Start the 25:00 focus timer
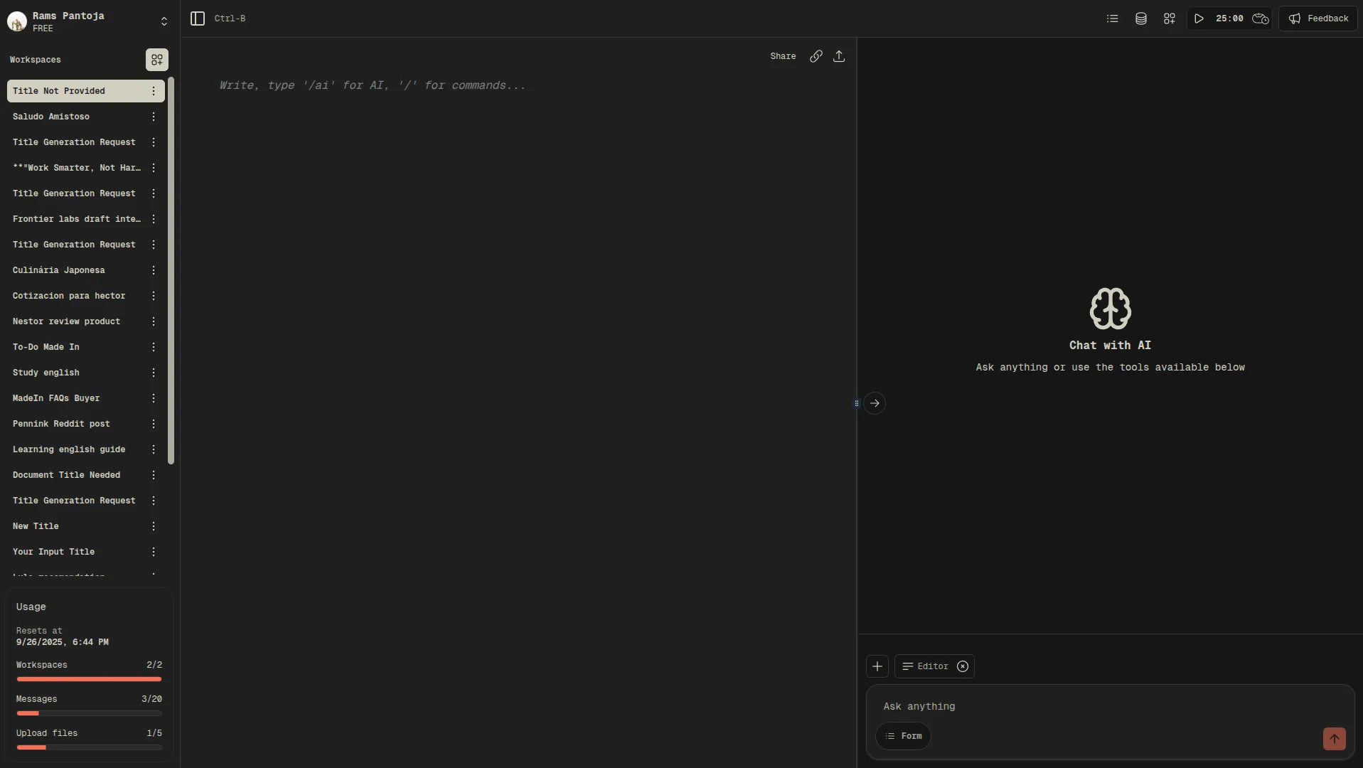1363x768 pixels. (1199, 18)
